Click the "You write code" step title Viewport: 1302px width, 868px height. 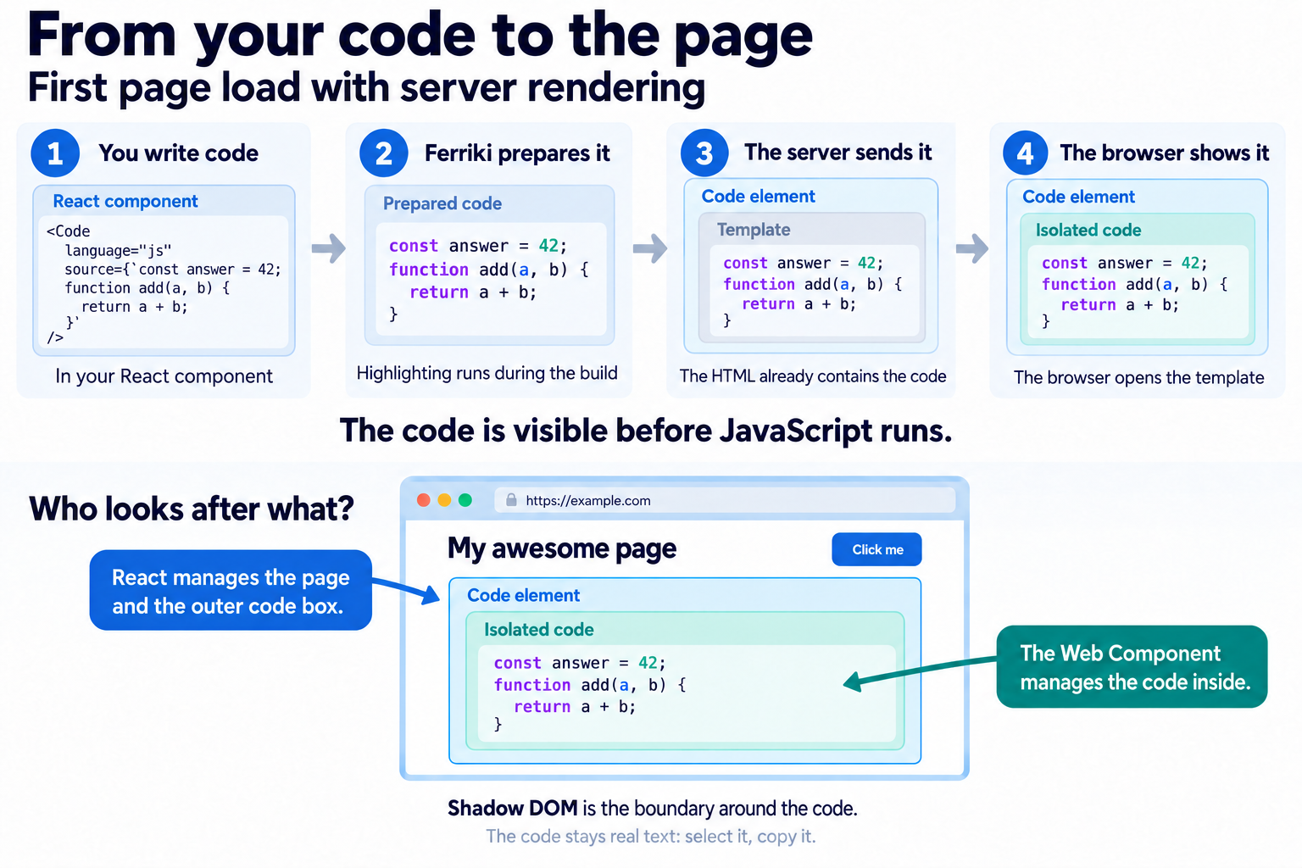(x=178, y=153)
